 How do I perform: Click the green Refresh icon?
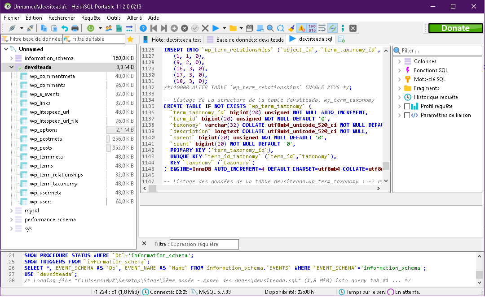(91, 28)
